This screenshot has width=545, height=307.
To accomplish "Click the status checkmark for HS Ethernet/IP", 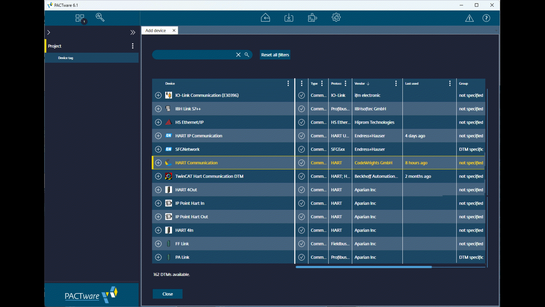I will point(301,122).
